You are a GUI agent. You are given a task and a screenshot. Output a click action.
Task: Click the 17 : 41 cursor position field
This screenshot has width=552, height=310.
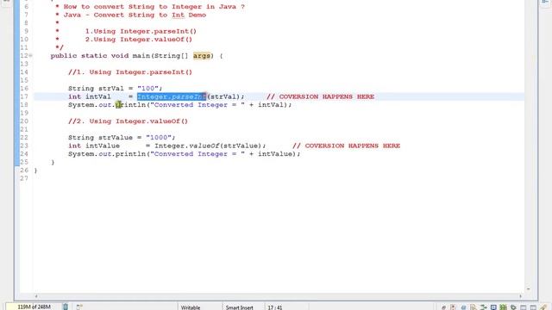tap(275, 307)
